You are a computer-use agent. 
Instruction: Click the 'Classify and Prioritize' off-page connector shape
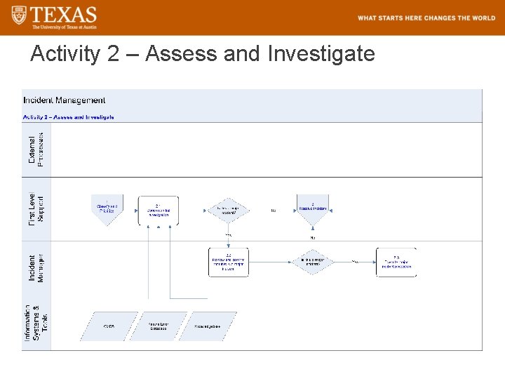pyautogui.click(x=107, y=210)
